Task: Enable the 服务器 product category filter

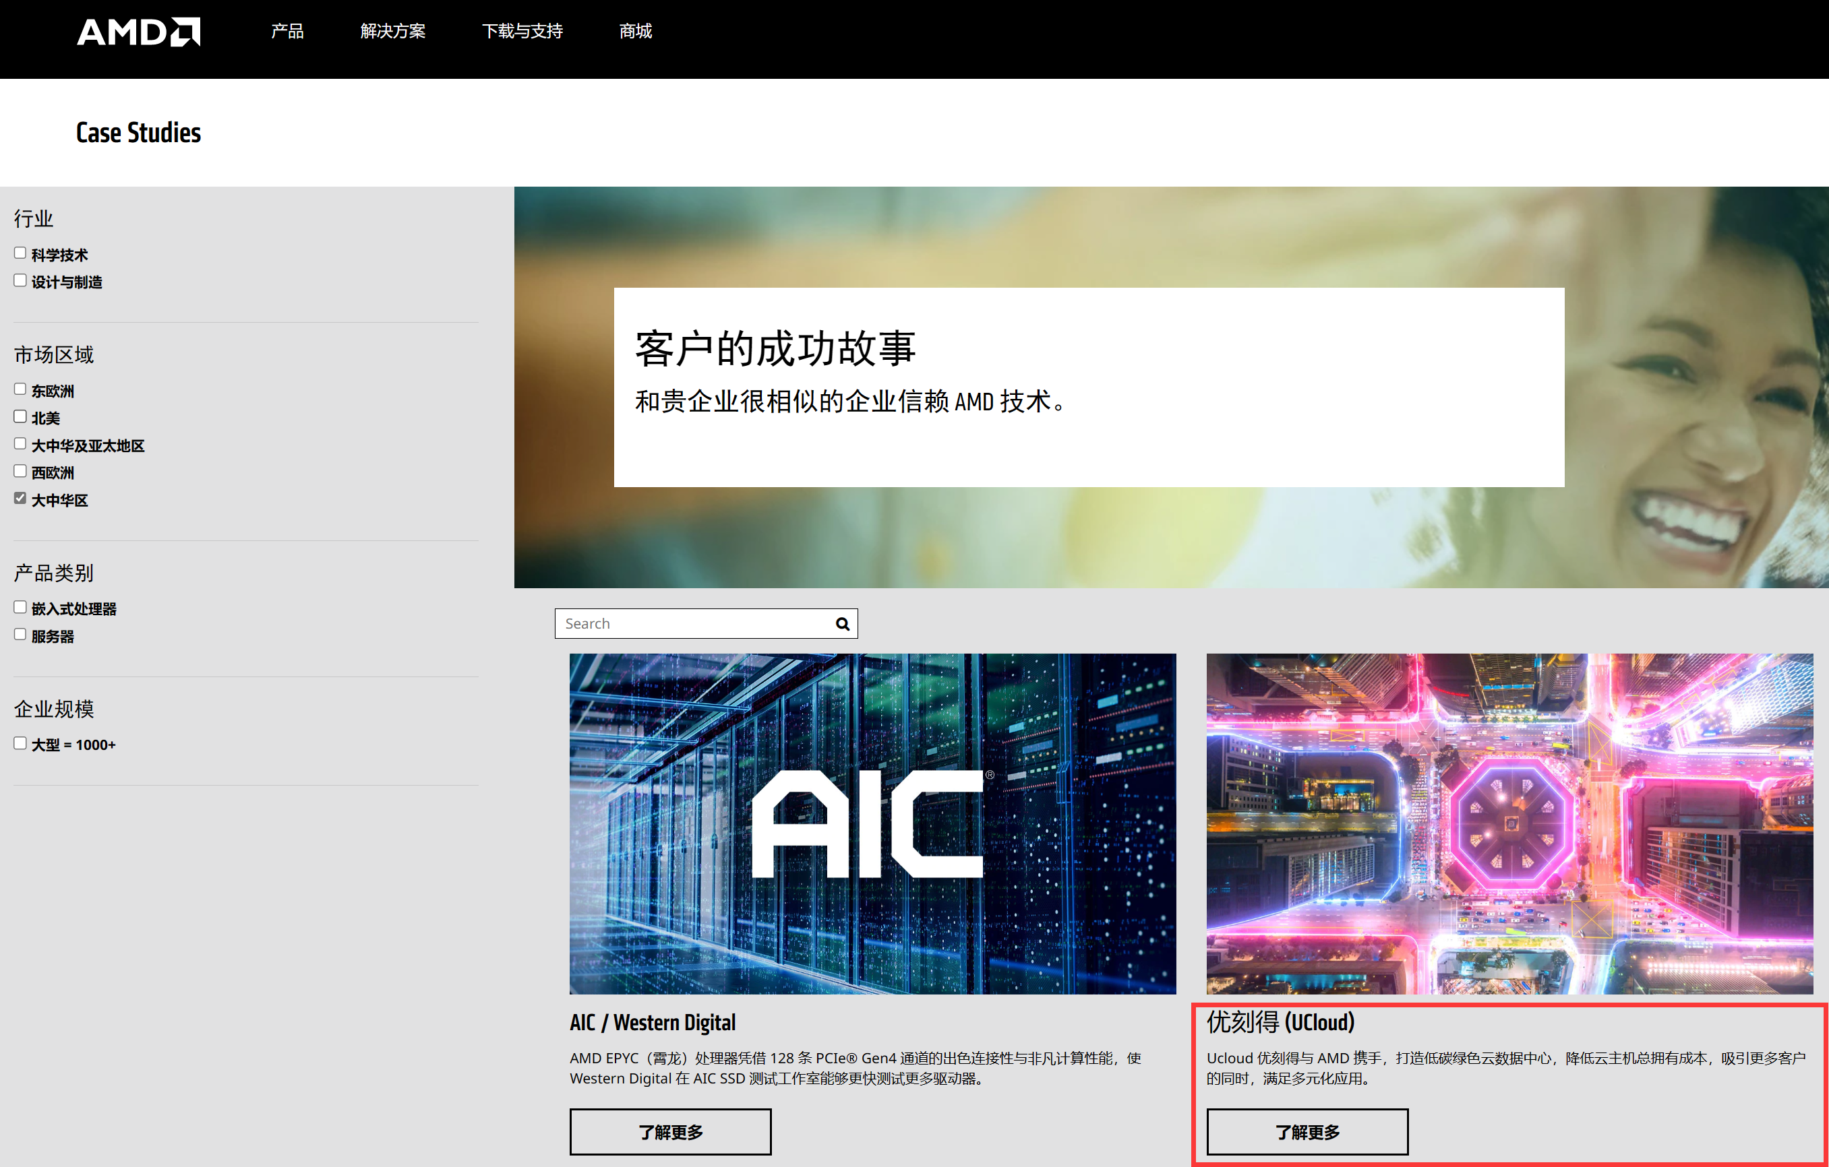Action: [x=20, y=633]
